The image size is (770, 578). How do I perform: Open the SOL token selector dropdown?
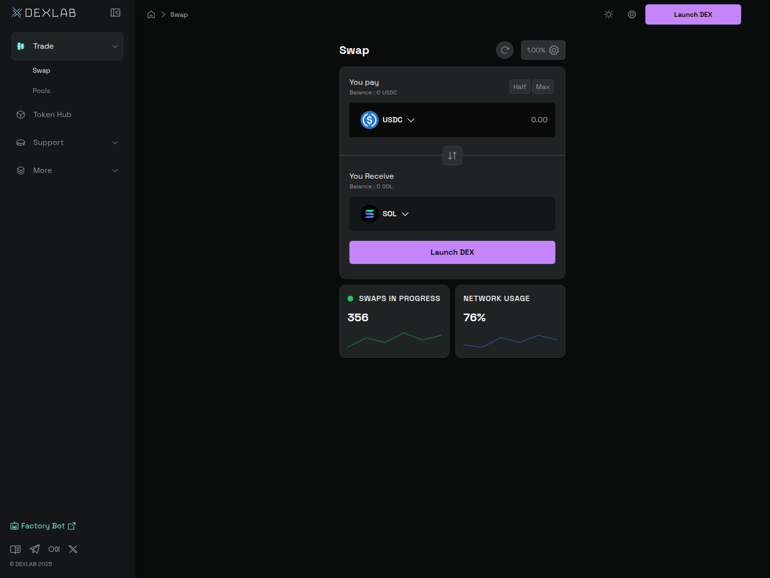[x=385, y=213]
